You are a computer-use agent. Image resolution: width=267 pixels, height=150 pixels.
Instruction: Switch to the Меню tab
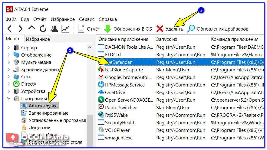12,39
